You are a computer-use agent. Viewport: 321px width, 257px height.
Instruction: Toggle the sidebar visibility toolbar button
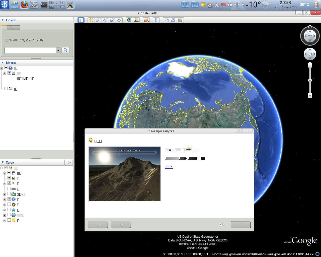[x=81, y=20]
